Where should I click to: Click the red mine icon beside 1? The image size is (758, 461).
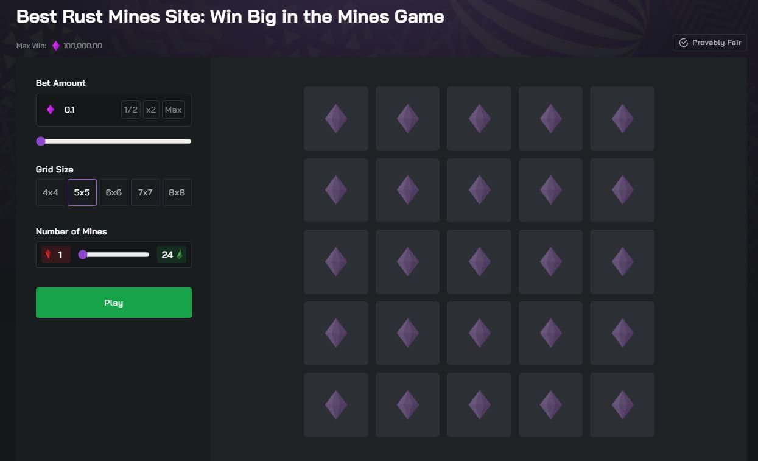(x=48, y=255)
